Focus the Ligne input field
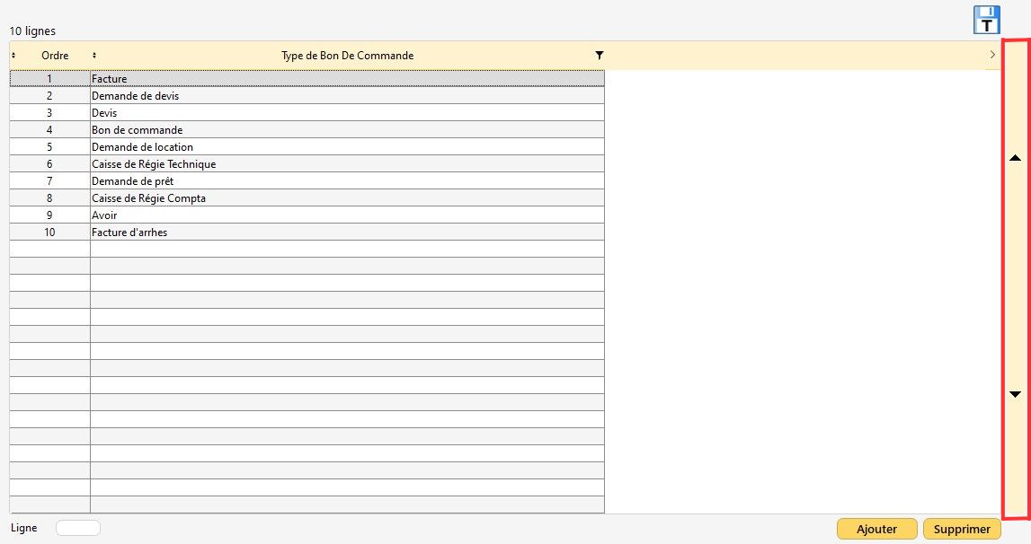Viewport: 1031px width, 544px height. [x=78, y=528]
